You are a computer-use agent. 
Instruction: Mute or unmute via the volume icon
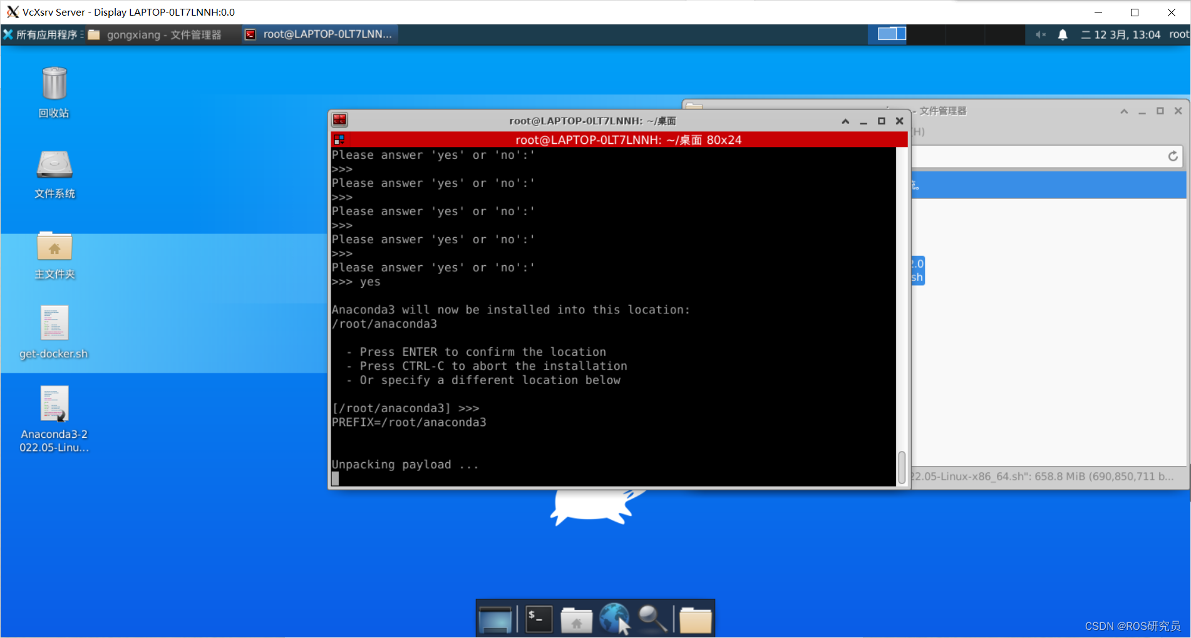pos(1039,34)
